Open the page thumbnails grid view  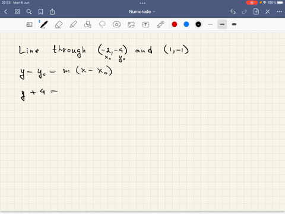click(x=17, y=12)
